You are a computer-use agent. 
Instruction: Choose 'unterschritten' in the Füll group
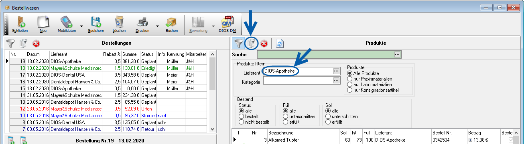coord(299,116)
